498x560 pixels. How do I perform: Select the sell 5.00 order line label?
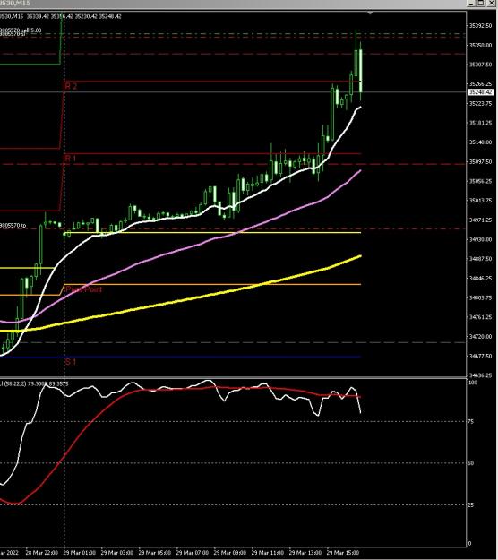point(21,30)
